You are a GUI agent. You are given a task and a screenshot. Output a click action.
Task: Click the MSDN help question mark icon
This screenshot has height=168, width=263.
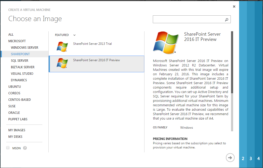tap(25, 148)
